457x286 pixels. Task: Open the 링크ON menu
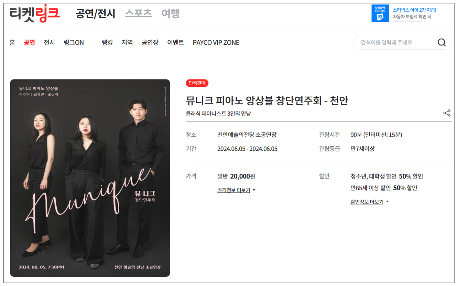[73, 42]
